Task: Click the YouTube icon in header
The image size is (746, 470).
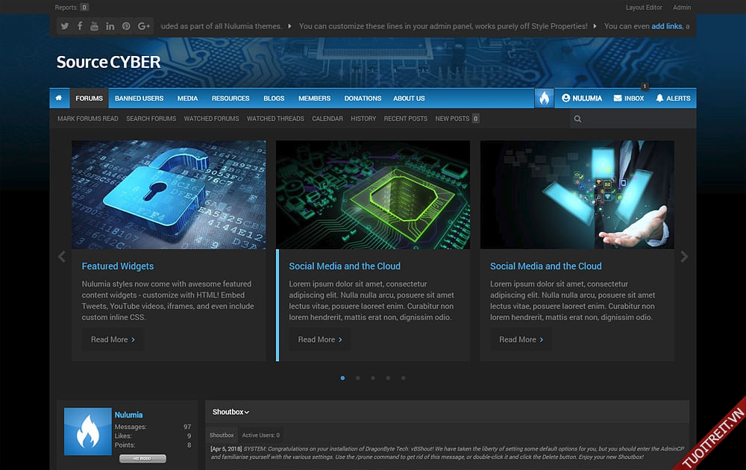Action: click(x=95, y=26)
